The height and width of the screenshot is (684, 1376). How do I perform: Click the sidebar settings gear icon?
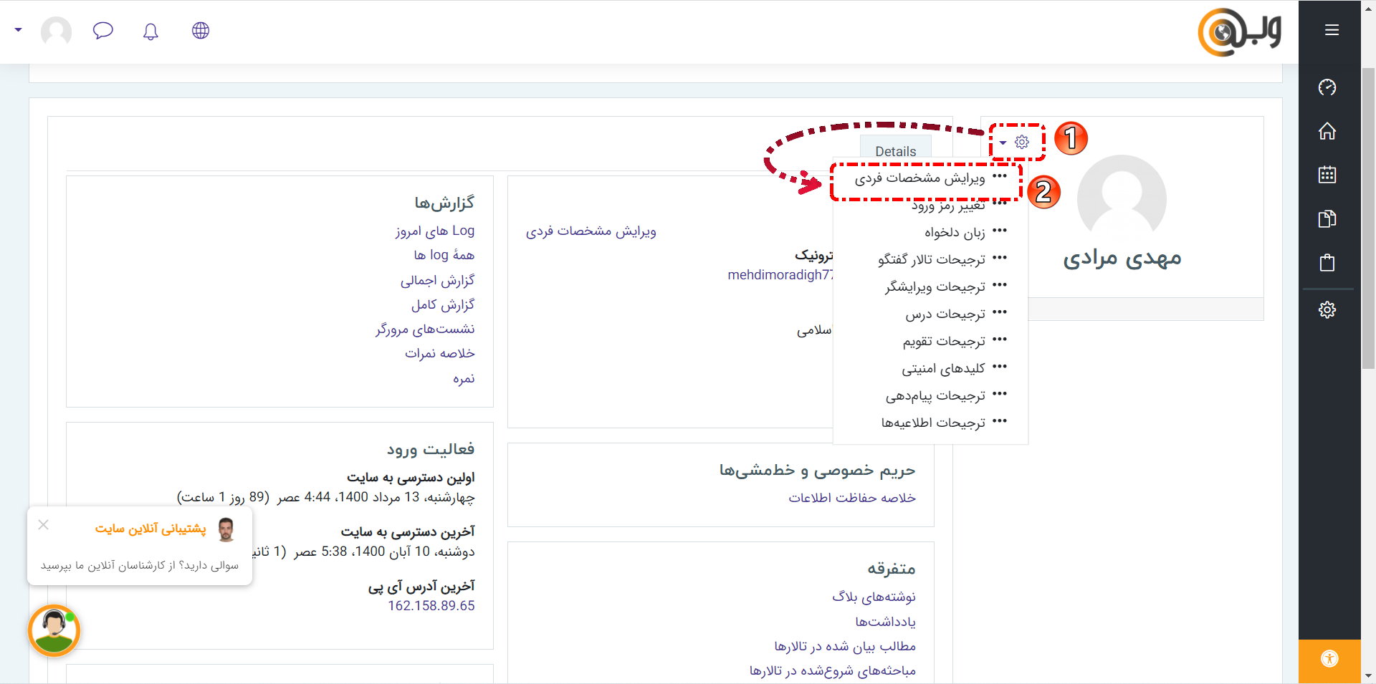(x=1327, y=309)
